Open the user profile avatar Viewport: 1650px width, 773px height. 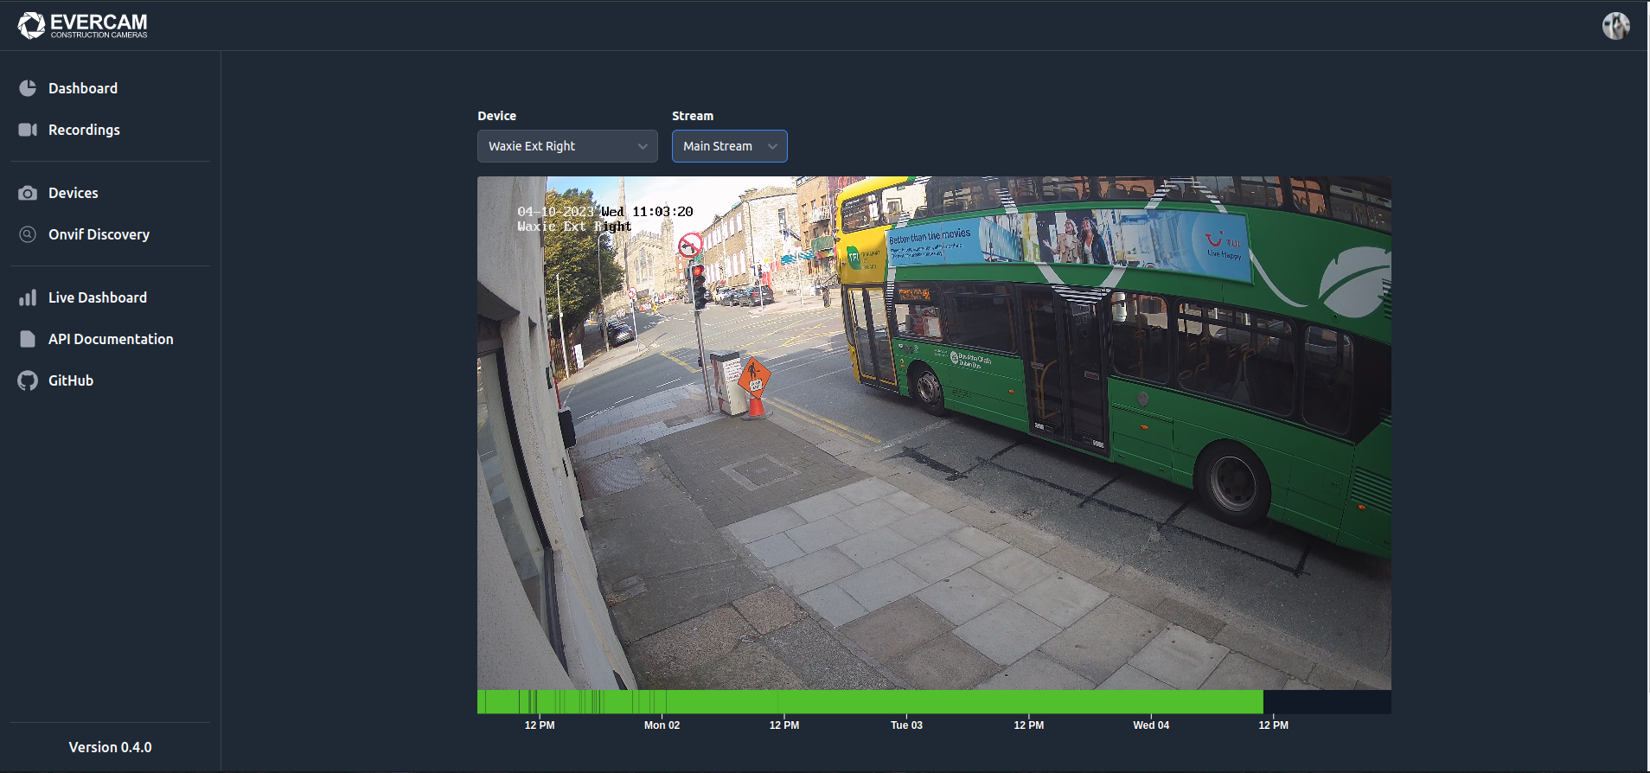[x=1615, y=26]
